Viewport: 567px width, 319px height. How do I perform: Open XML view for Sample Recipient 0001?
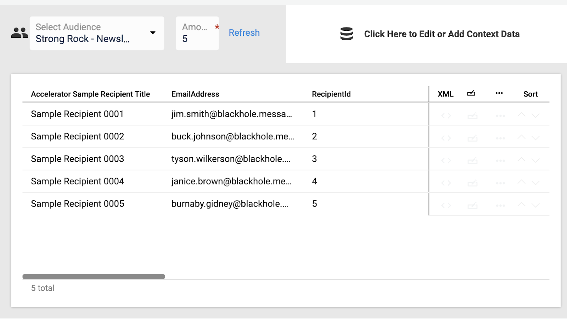pyautogui.click(x=446, y=116)
